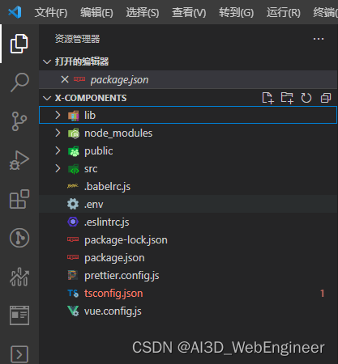The height and width of the screenshot is (364, 338).
Task: Select the lib folder name
Action: 90,116
